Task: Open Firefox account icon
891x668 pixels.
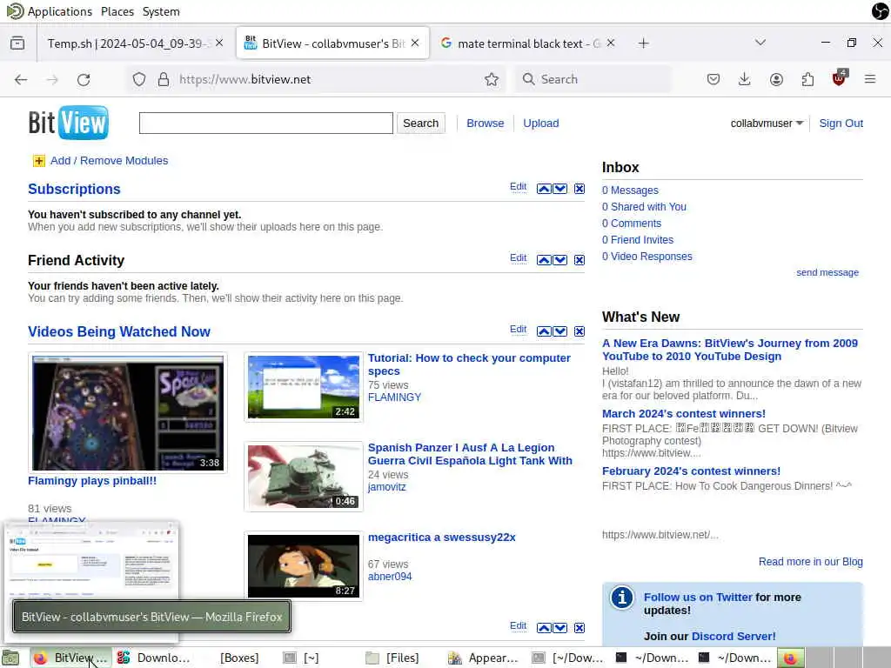Action: (776, 79)
